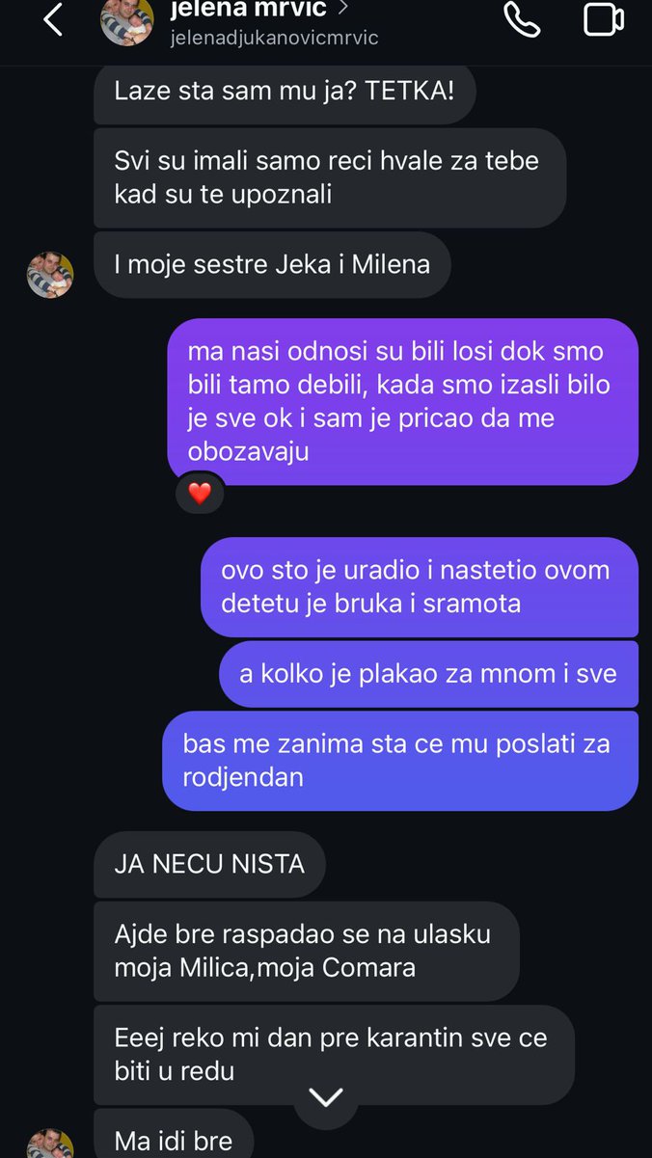Tap message about 'rodjendan'
This screenshot has height=1158, width=652.
399,760
